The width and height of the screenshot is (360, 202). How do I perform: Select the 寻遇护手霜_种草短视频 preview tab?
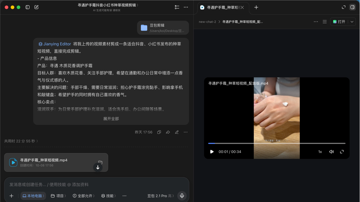(x=223, y=7)
